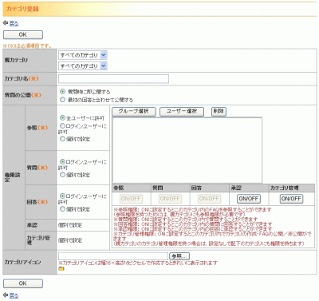The image size is (319, 301).
Task: Click the グループ選択 button
Action: pyautogui.click(x=134, y=112)
